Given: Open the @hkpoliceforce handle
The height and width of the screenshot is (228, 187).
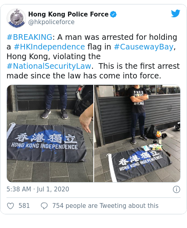Looking at the screenshot, I should (51, 22).
